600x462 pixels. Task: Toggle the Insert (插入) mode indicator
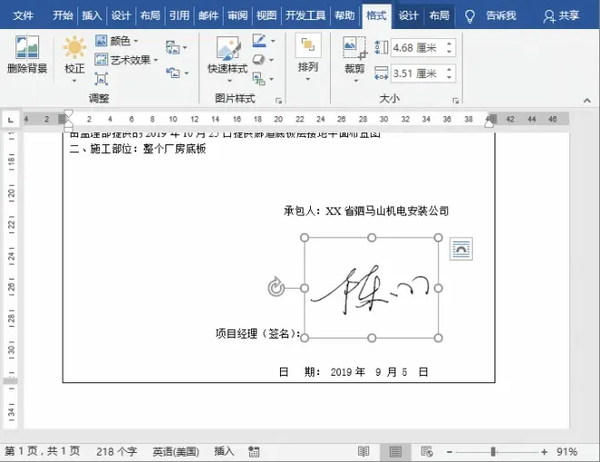point(224,451)
